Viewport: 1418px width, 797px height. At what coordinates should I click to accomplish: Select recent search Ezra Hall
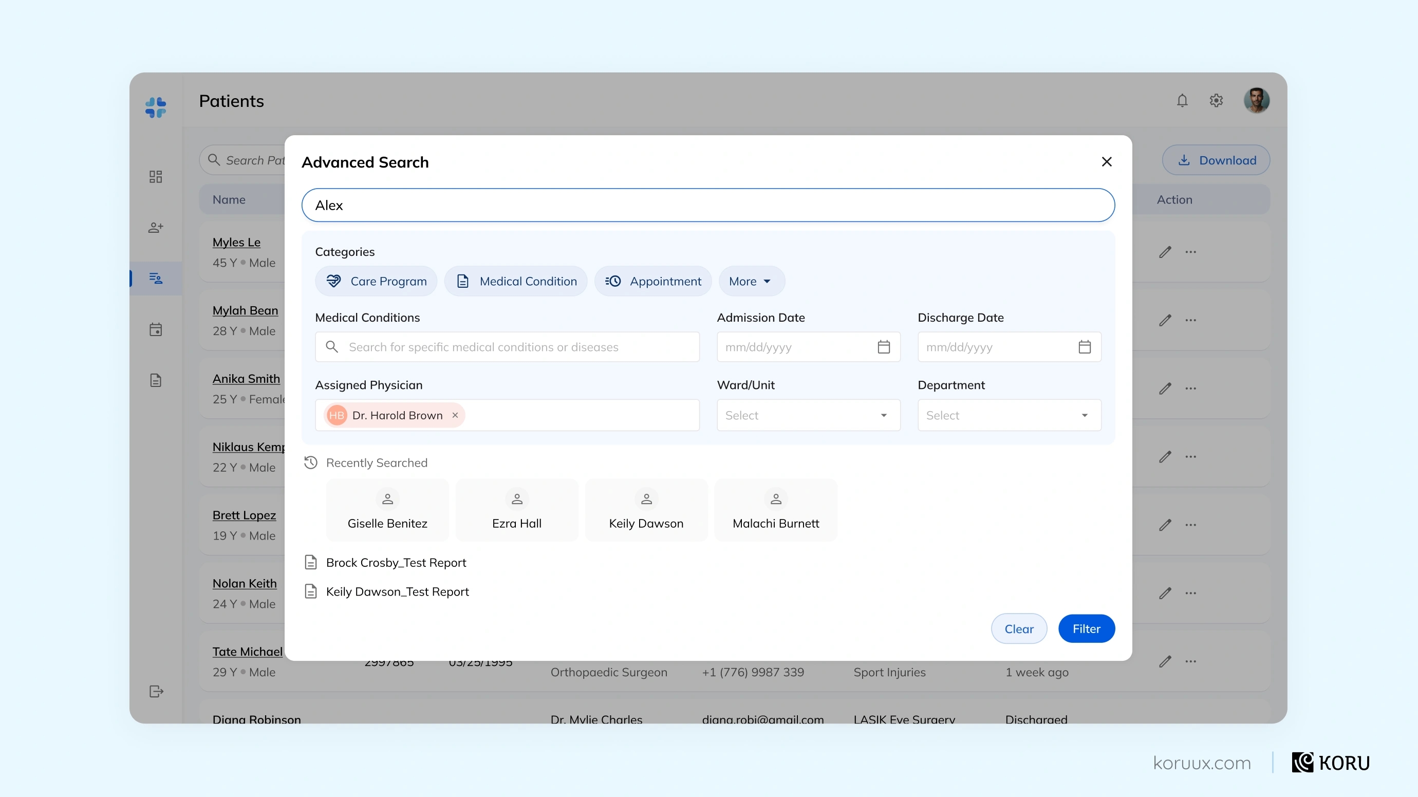(x=517, y=510)
